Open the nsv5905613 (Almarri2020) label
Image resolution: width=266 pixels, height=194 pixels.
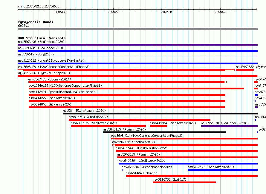pos(138,154)
